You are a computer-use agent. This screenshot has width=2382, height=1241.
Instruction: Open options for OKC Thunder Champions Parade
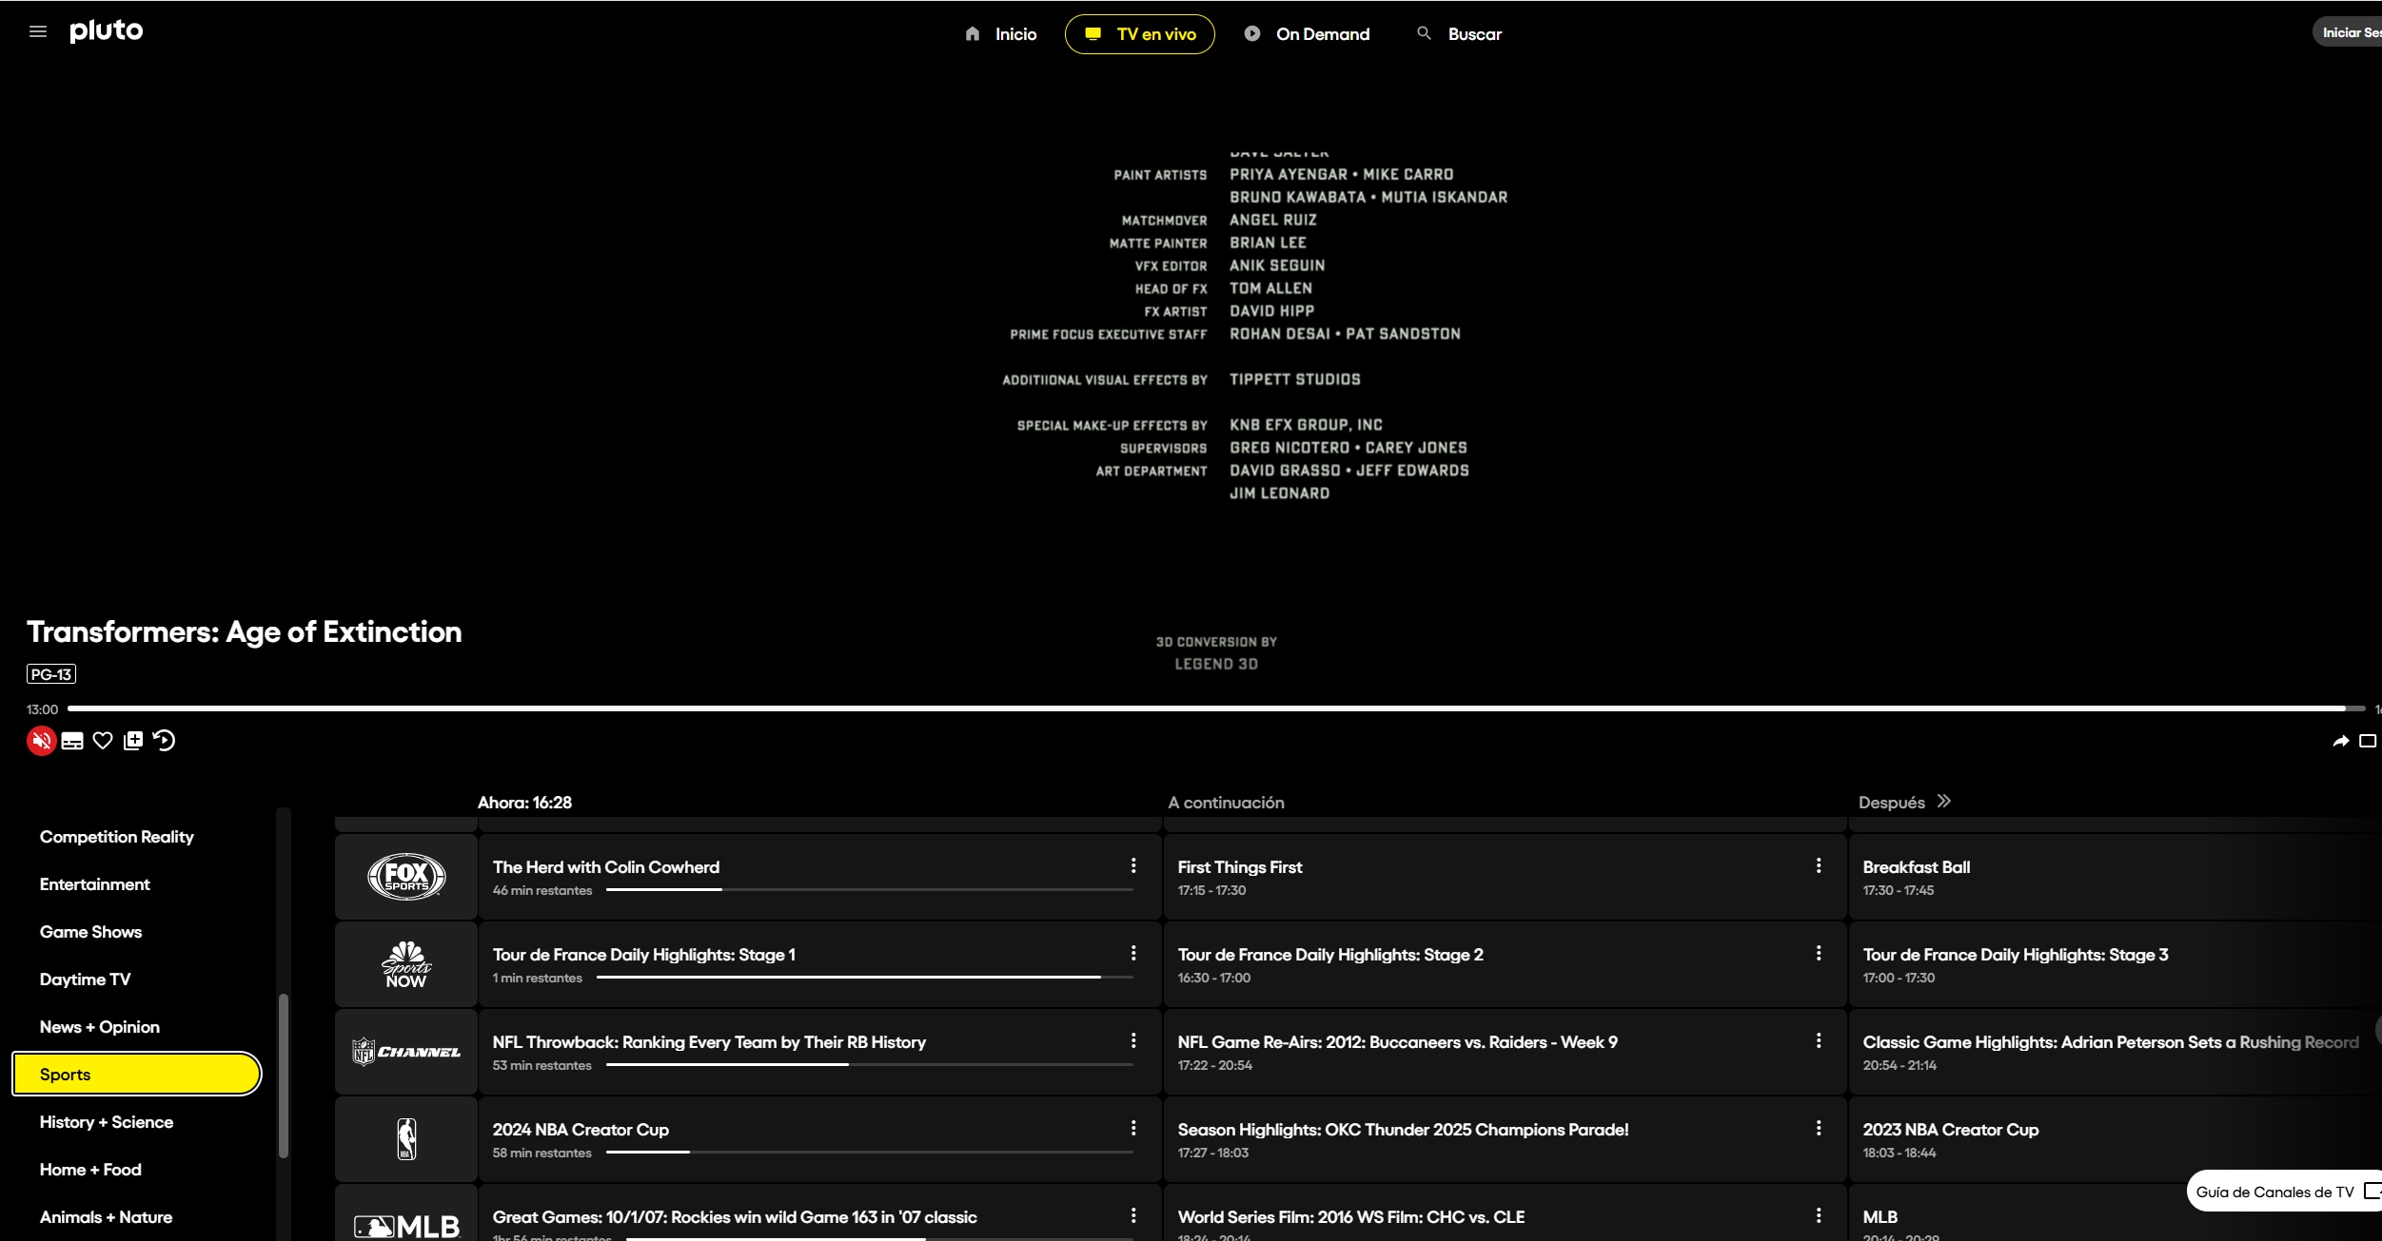tap(1819, 1128)
